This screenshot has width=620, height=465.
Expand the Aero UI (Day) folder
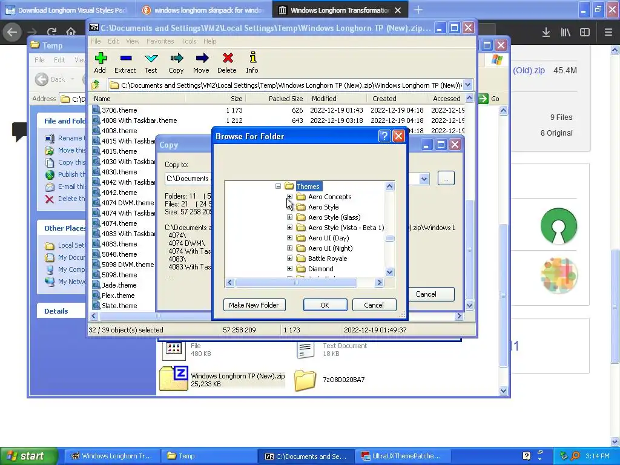[x=290, y=237]
